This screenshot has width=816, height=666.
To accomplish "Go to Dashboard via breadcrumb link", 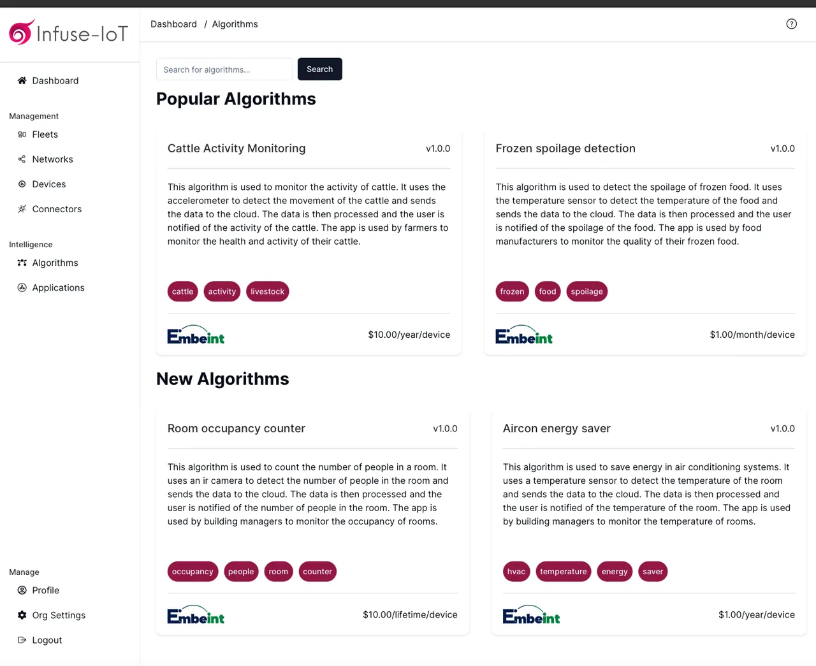I will click(x=173, y=24).
